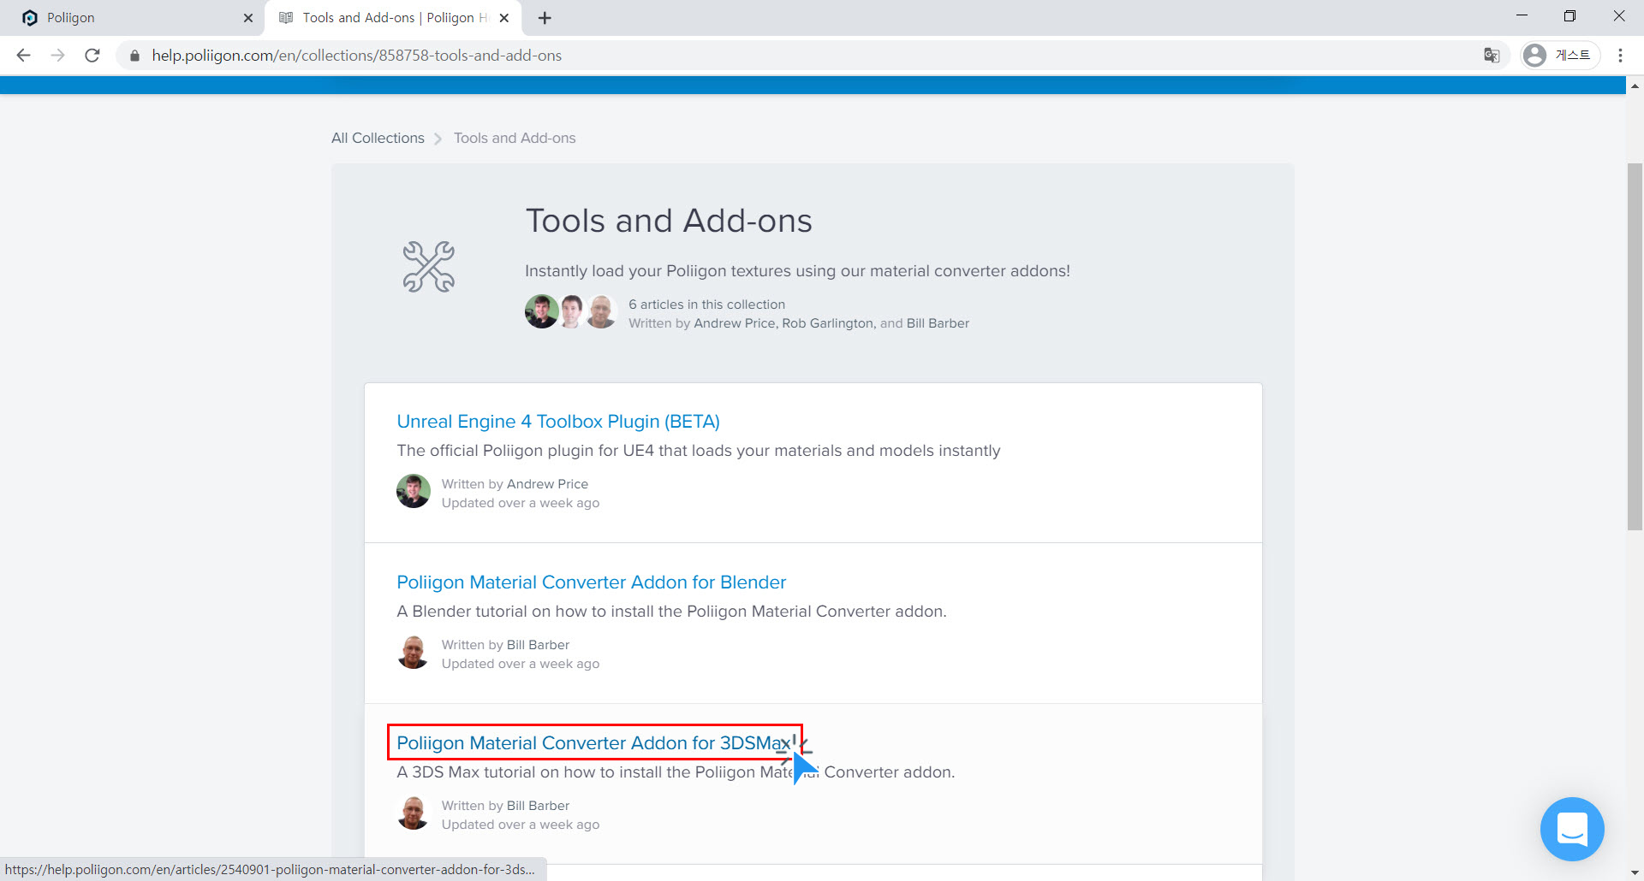Click the site lock icon in address bar
Screen dimensions: 1644x881
click(x=134, y=56)
